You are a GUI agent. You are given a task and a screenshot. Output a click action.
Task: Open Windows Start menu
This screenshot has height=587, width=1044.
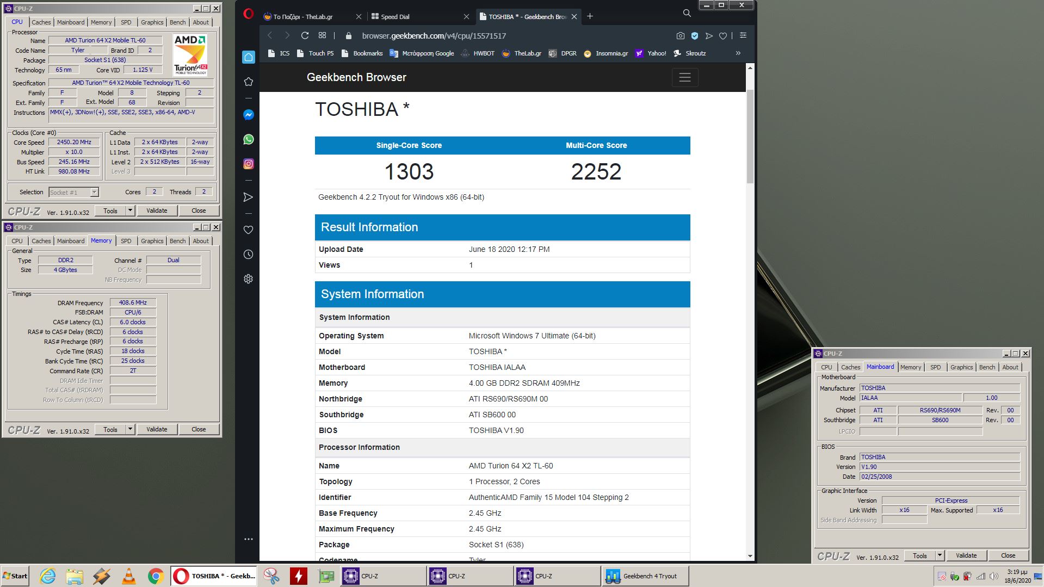(x=15, y=576)
